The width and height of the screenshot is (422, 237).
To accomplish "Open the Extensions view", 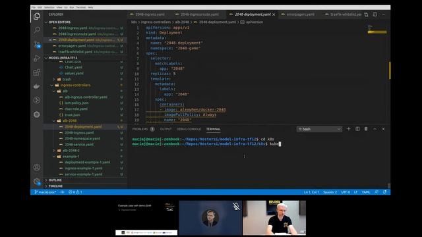I will [x=37, y=72].
